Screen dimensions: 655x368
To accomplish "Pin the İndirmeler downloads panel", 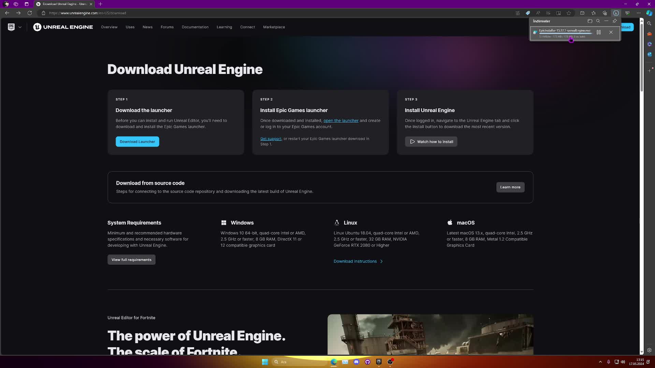I will click(615, 21).
